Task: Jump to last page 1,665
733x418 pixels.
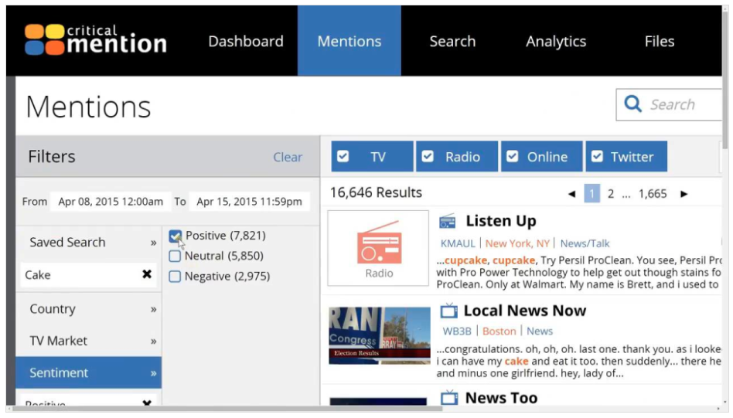Action: click(653, 194)
